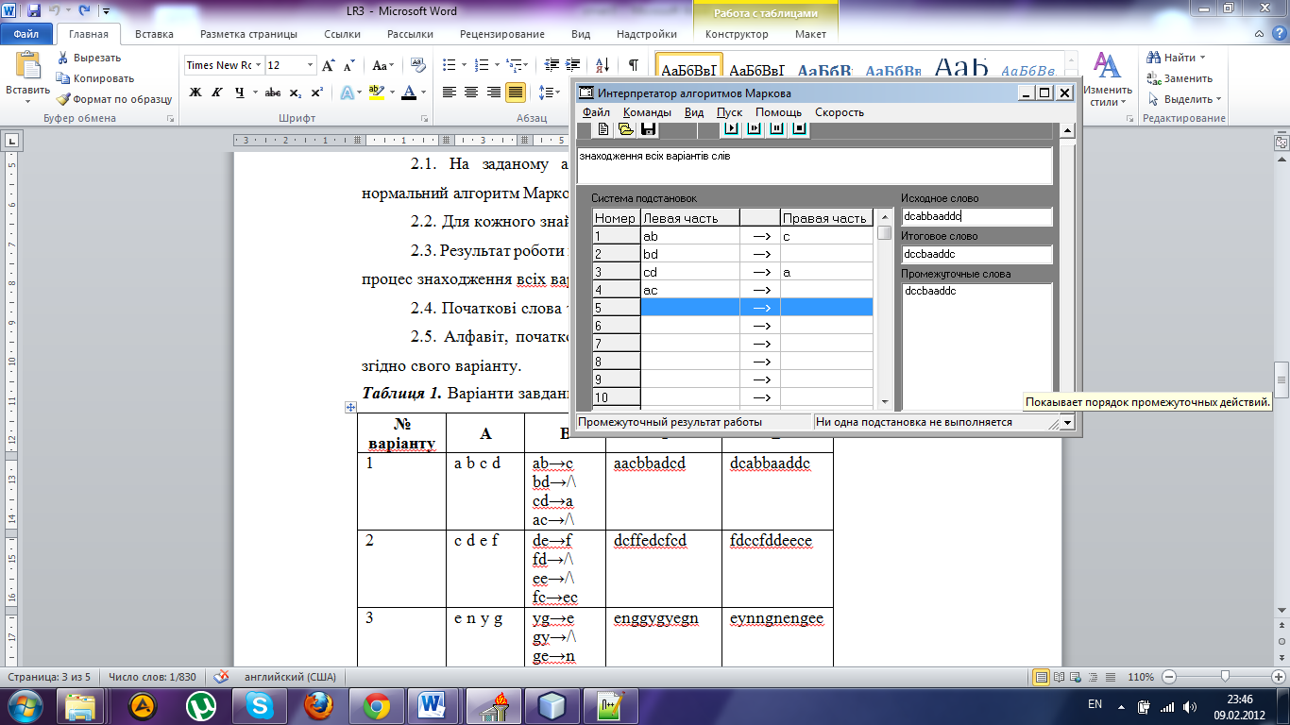Image resolution: width=1290 pixels, height=725 pixels.
Task: Open Firefox from the taskbar
Action: tap(319, 705)
